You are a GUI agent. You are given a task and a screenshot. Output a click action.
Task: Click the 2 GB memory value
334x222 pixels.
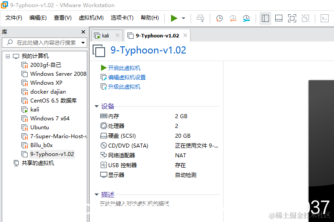181,116
